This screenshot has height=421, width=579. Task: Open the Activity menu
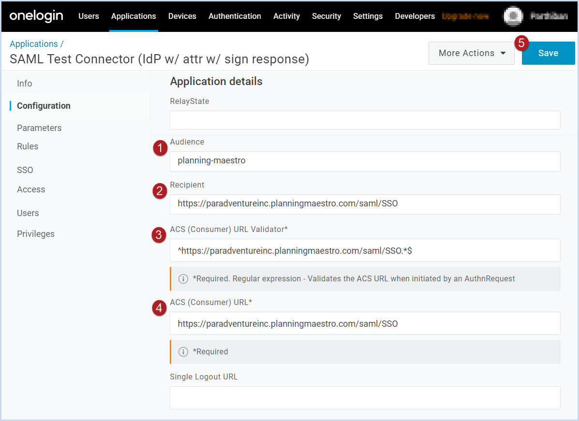(286, 16)
